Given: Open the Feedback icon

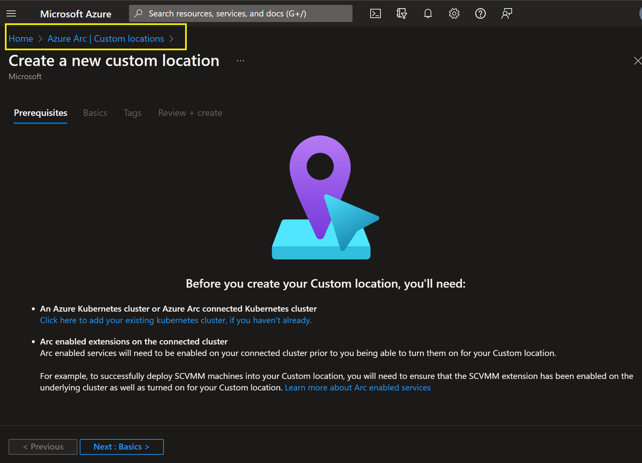Looking at the screenshot, I should (507, 14).
